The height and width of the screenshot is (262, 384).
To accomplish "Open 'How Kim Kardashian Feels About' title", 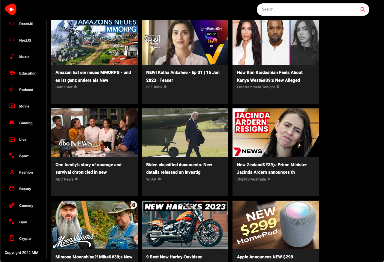I will (270, 76).
